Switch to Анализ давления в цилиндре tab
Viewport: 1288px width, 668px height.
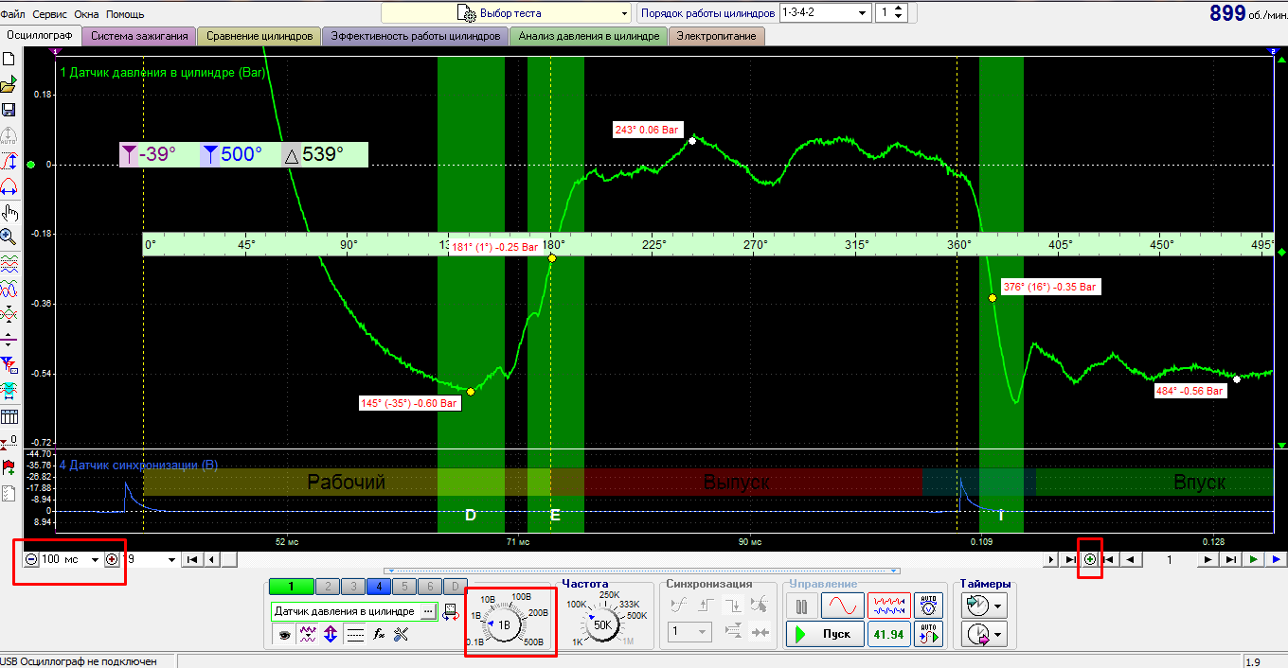pyautogui.click(x=588, y=36)
